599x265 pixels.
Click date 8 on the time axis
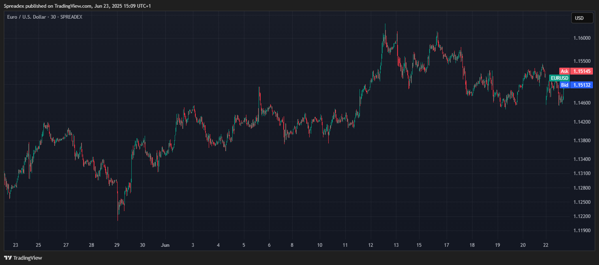tap(292, 245)
